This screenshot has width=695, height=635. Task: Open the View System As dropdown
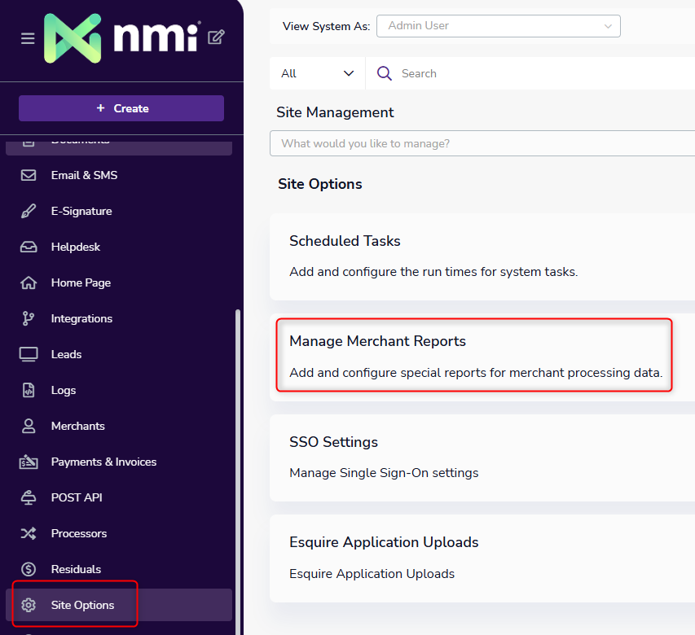(x=498, y=26)
